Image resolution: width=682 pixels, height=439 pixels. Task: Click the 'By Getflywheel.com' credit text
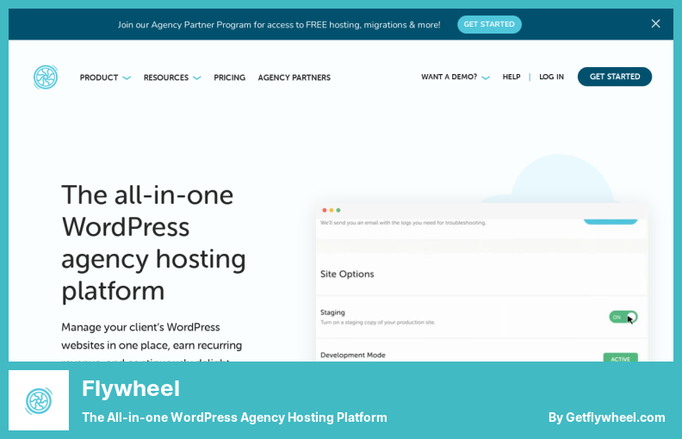coord(607,417)
